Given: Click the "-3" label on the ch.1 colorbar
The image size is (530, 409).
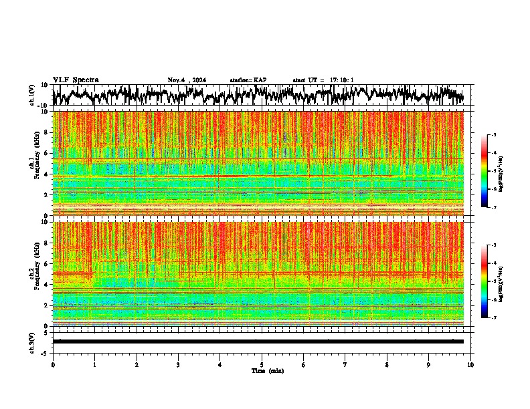Looking at the screenshot, I should (493, 134).
